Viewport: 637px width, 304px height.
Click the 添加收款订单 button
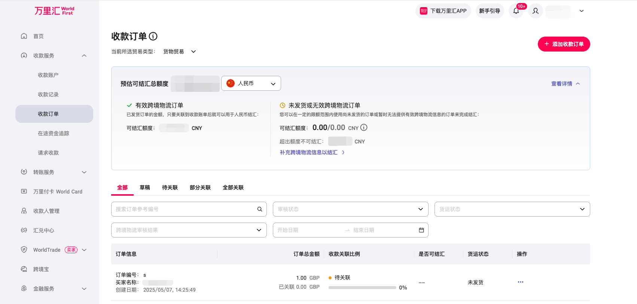pyautogui.click(x=564, y=44)
